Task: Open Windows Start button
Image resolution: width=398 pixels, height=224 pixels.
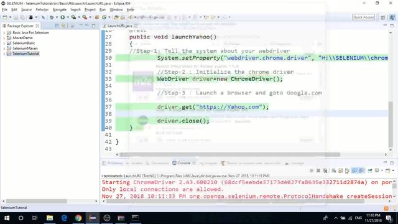Action: [7, 218]
